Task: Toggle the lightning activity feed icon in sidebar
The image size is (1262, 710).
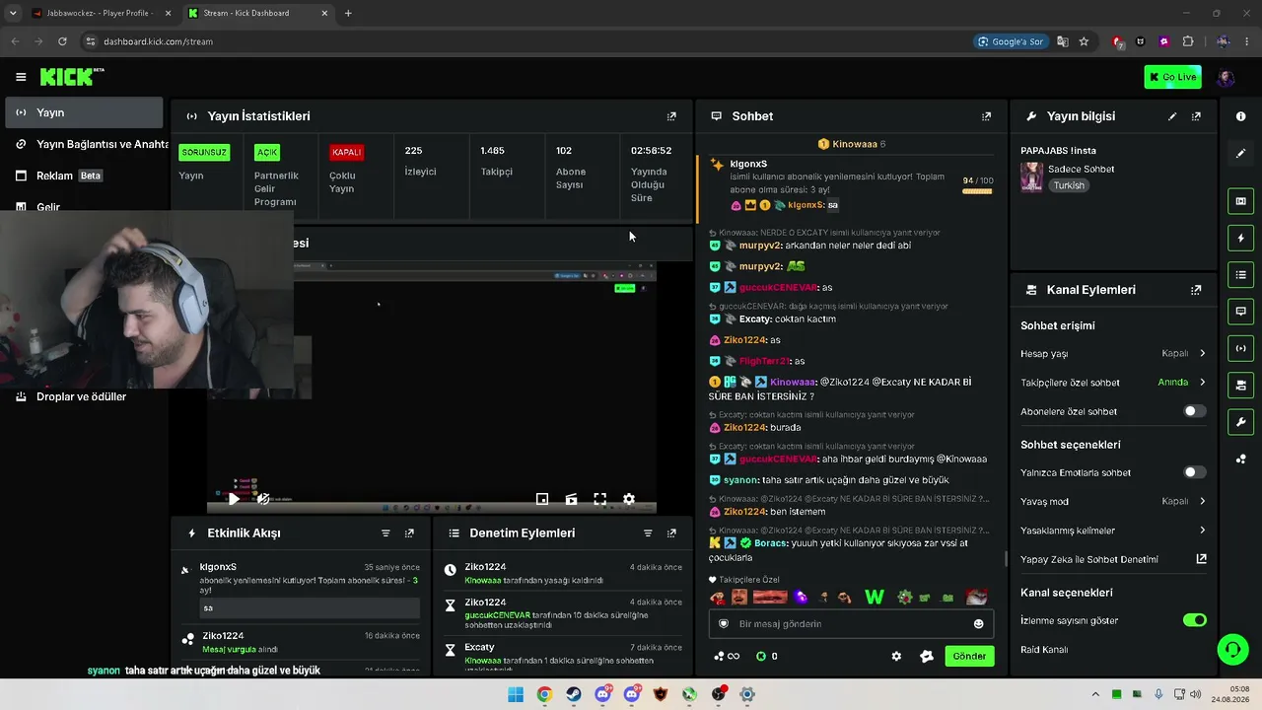Action: pyautogui.click(x=1240, y=238)
